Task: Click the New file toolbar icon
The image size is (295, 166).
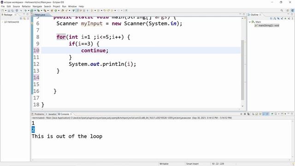Action: (x=3, y=11)
